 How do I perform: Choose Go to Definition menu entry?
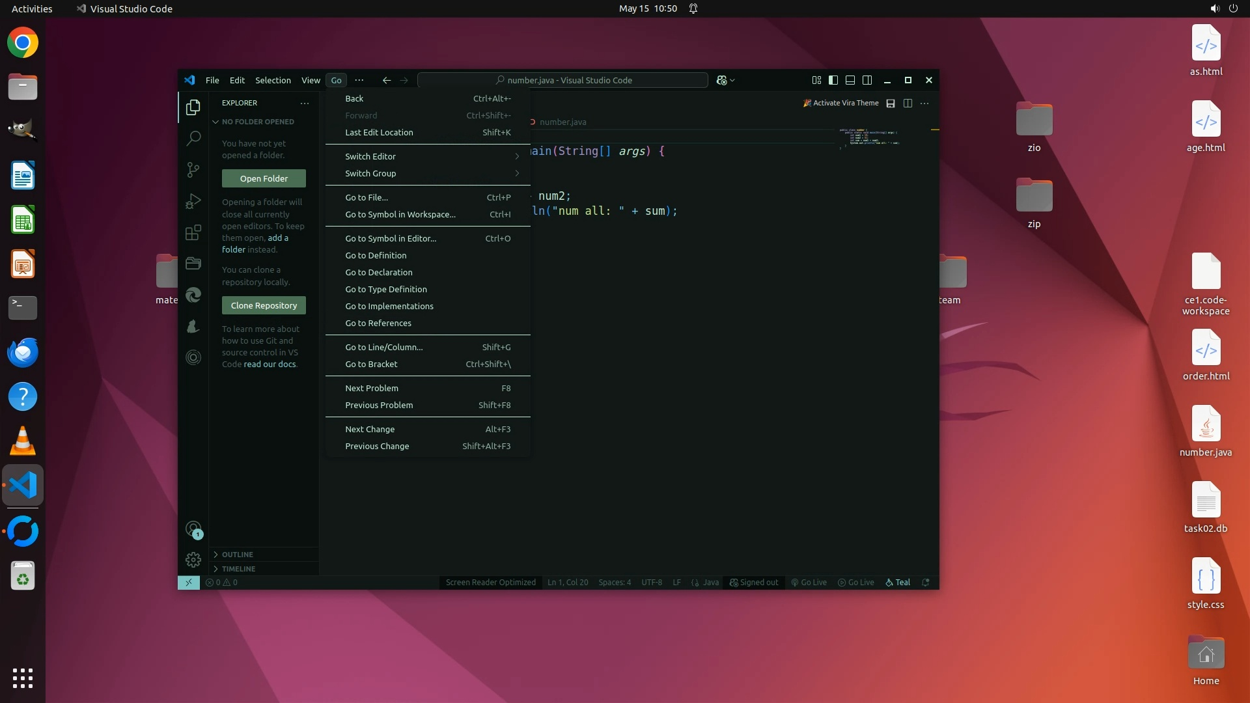(376, 255)
